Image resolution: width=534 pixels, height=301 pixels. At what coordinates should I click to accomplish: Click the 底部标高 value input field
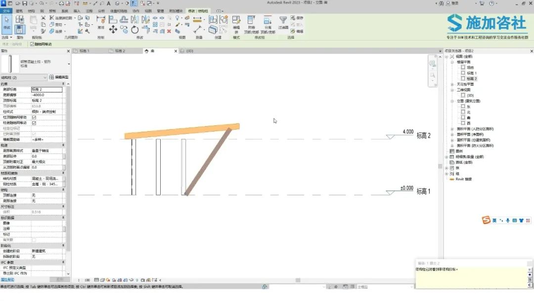point(46,89)
